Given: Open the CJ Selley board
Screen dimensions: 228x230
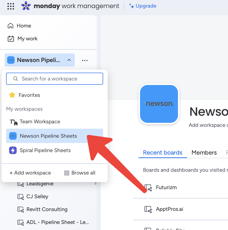Looking at the screenshot, I should [37, 196].
